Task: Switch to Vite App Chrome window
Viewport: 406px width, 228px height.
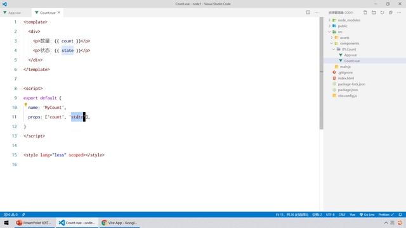Action: [x=119, y=222]
